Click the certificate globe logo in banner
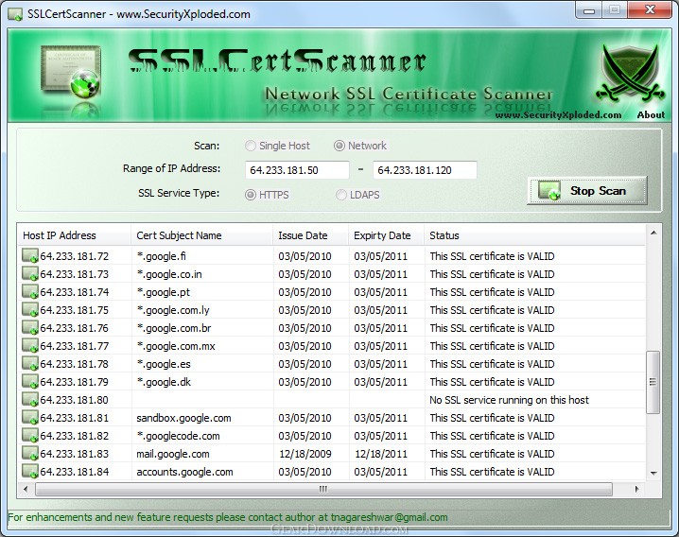The width and height of the screenshot is (679, 537). click(72, 72)
